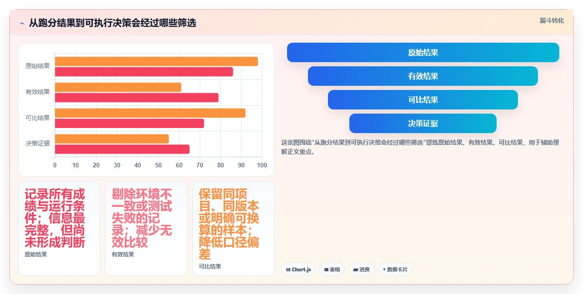The height and width of the screenshot is (294, 583).
Task: Click the red bar for 可比结果
Action: coord(129,123)
